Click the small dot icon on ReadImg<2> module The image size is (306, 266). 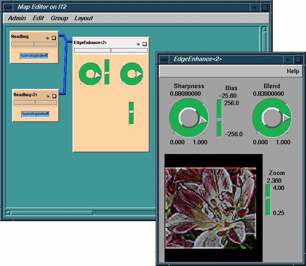[47, 96]
